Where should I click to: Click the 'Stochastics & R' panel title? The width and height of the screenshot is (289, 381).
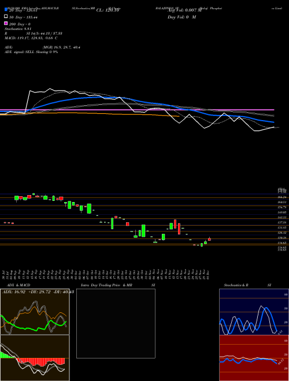click(x=236, y=285)
